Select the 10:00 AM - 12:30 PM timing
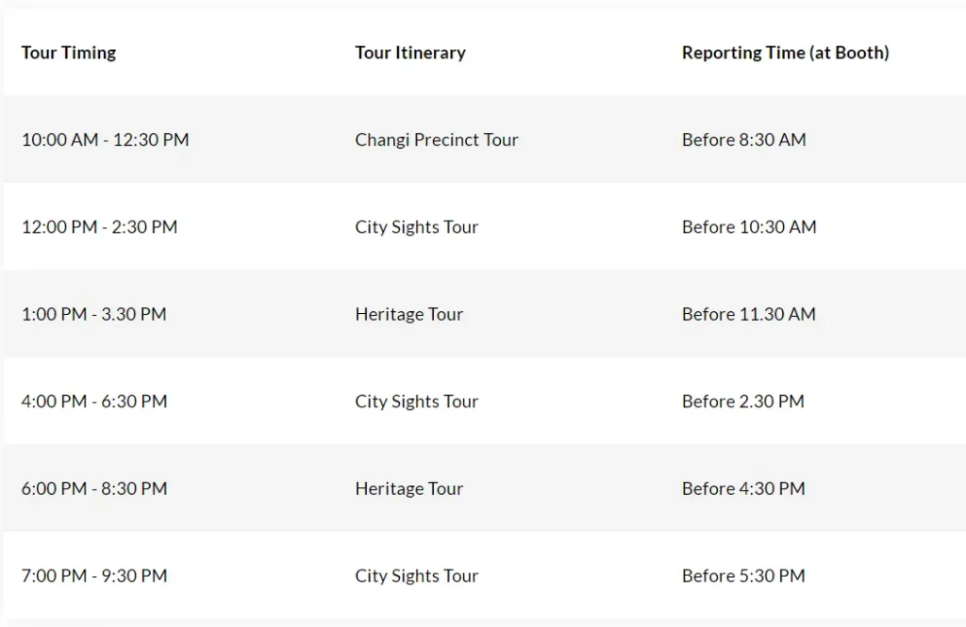 coord(106,140)
